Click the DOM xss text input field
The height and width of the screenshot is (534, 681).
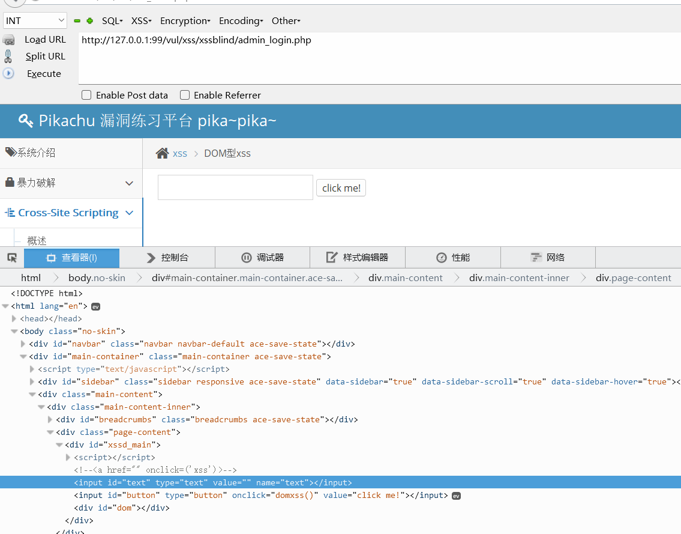point(235,187)
